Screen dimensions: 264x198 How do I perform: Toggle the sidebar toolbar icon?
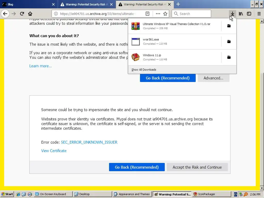pyautogui.click(x=249, y=14)
